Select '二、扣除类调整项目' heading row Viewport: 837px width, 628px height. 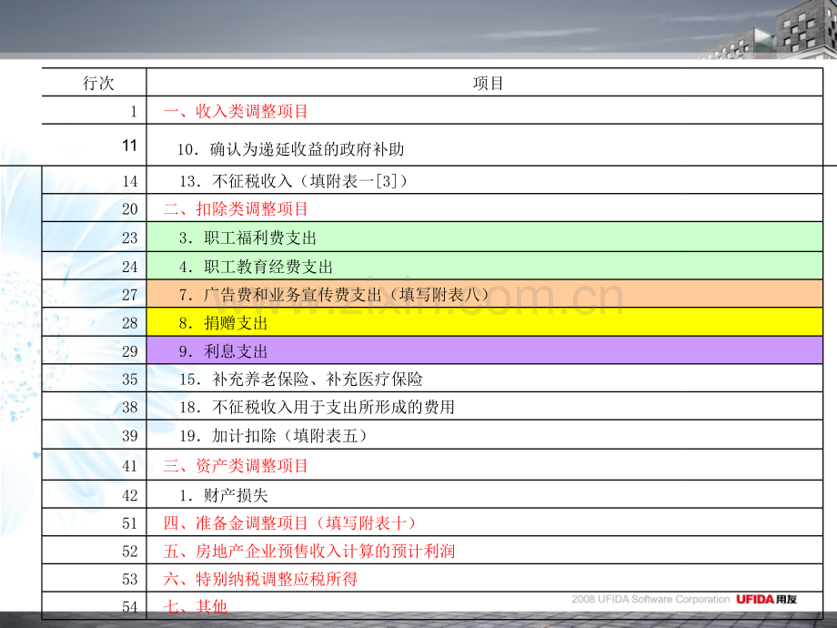[485, 208]
